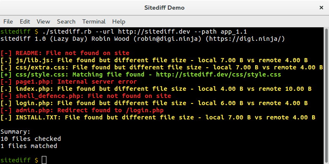
Task: Click the README file not found line
Action: pyautogui.click(x=65, y=53)
